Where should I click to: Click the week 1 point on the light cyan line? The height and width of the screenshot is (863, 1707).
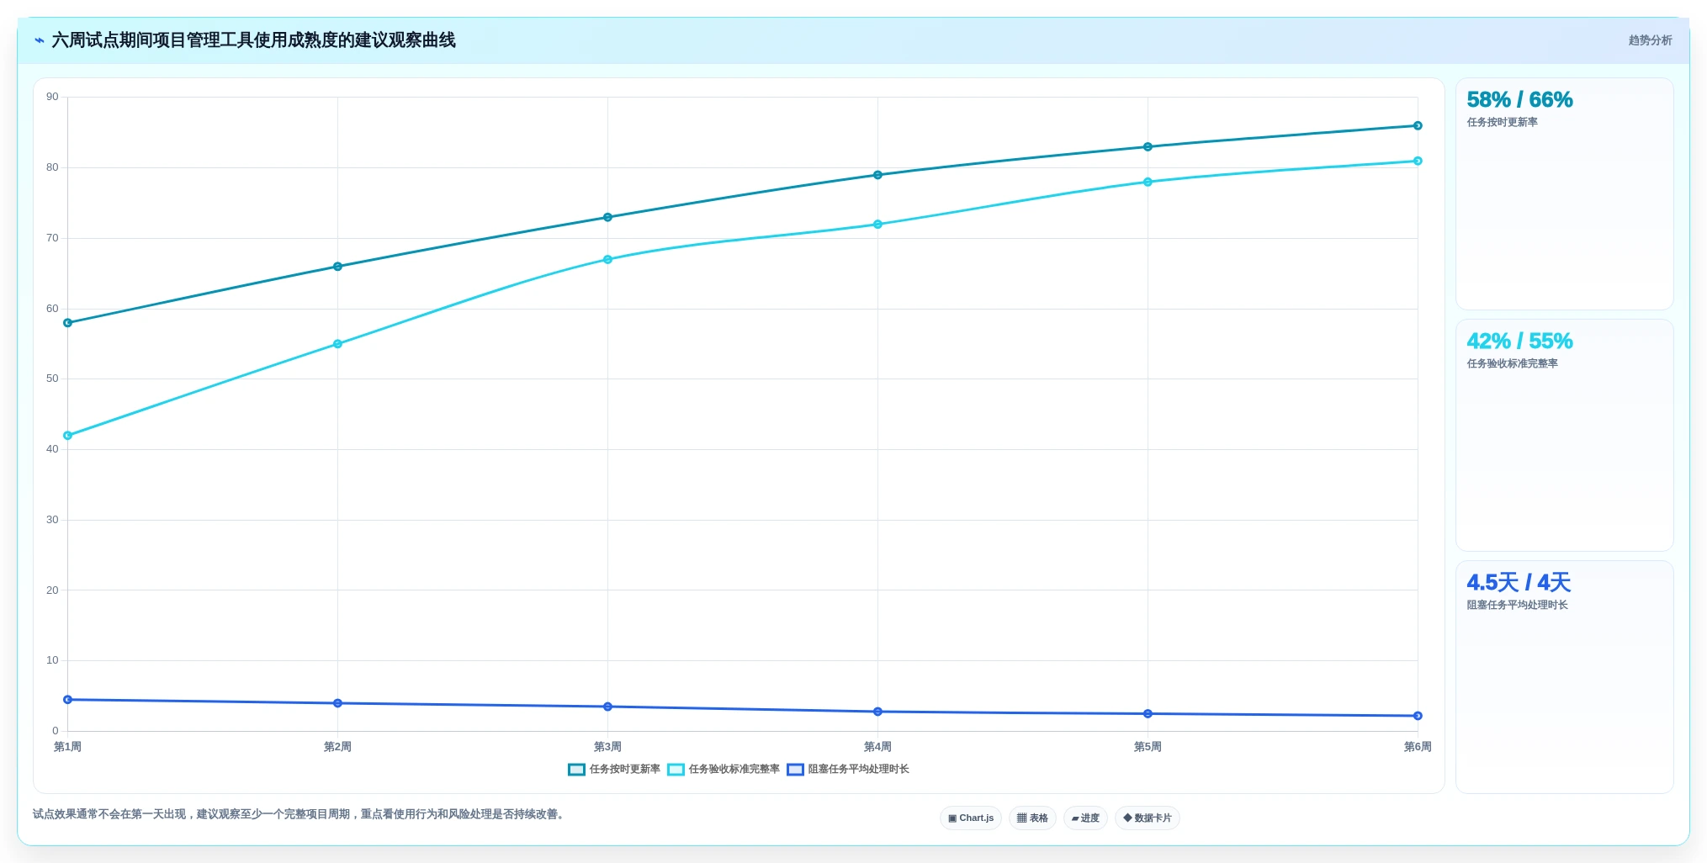pos(68,436)
